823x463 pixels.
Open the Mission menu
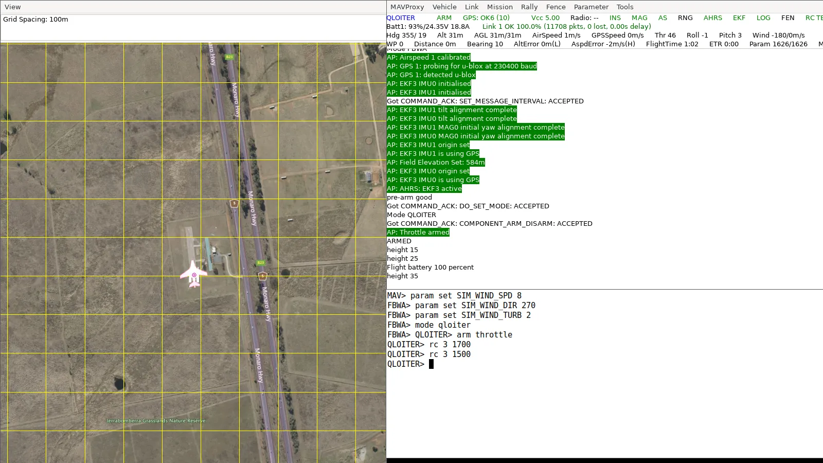click(500, 7)
